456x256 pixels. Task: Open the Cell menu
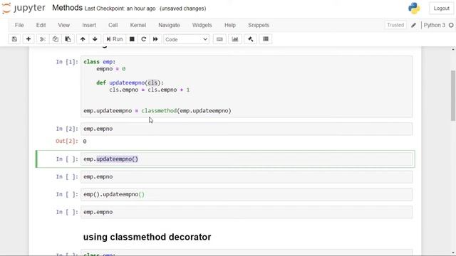(113, 26)
